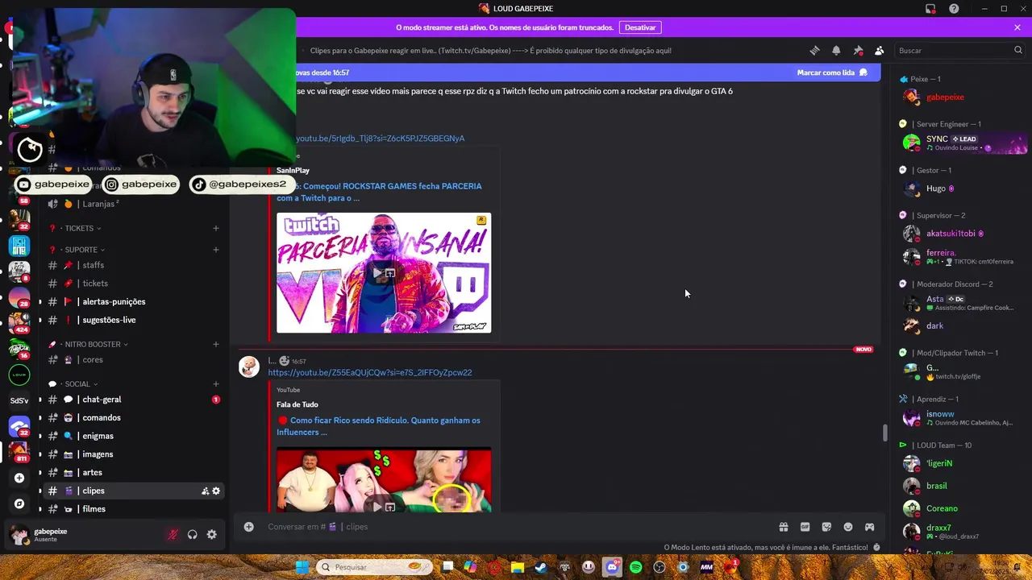Open File Explorer from the taskbar
Image resolution: width=1032 pixels, height=580 pixels.
pyautogui.click(x=518, y=567)
